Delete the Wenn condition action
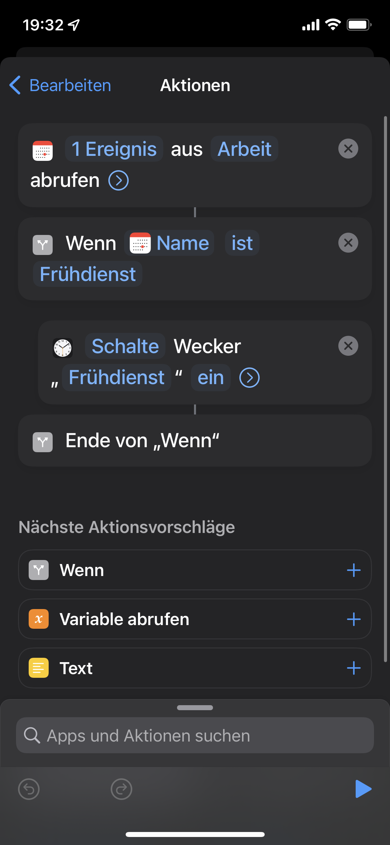This screenshot has width=390, height=845. [x=348, y=243]
